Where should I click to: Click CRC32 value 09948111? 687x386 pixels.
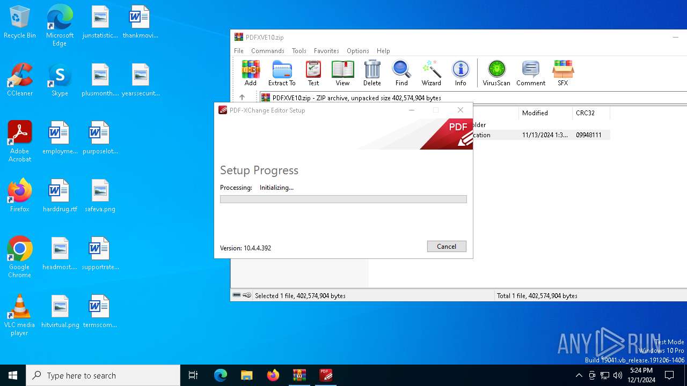pos(589,135)
